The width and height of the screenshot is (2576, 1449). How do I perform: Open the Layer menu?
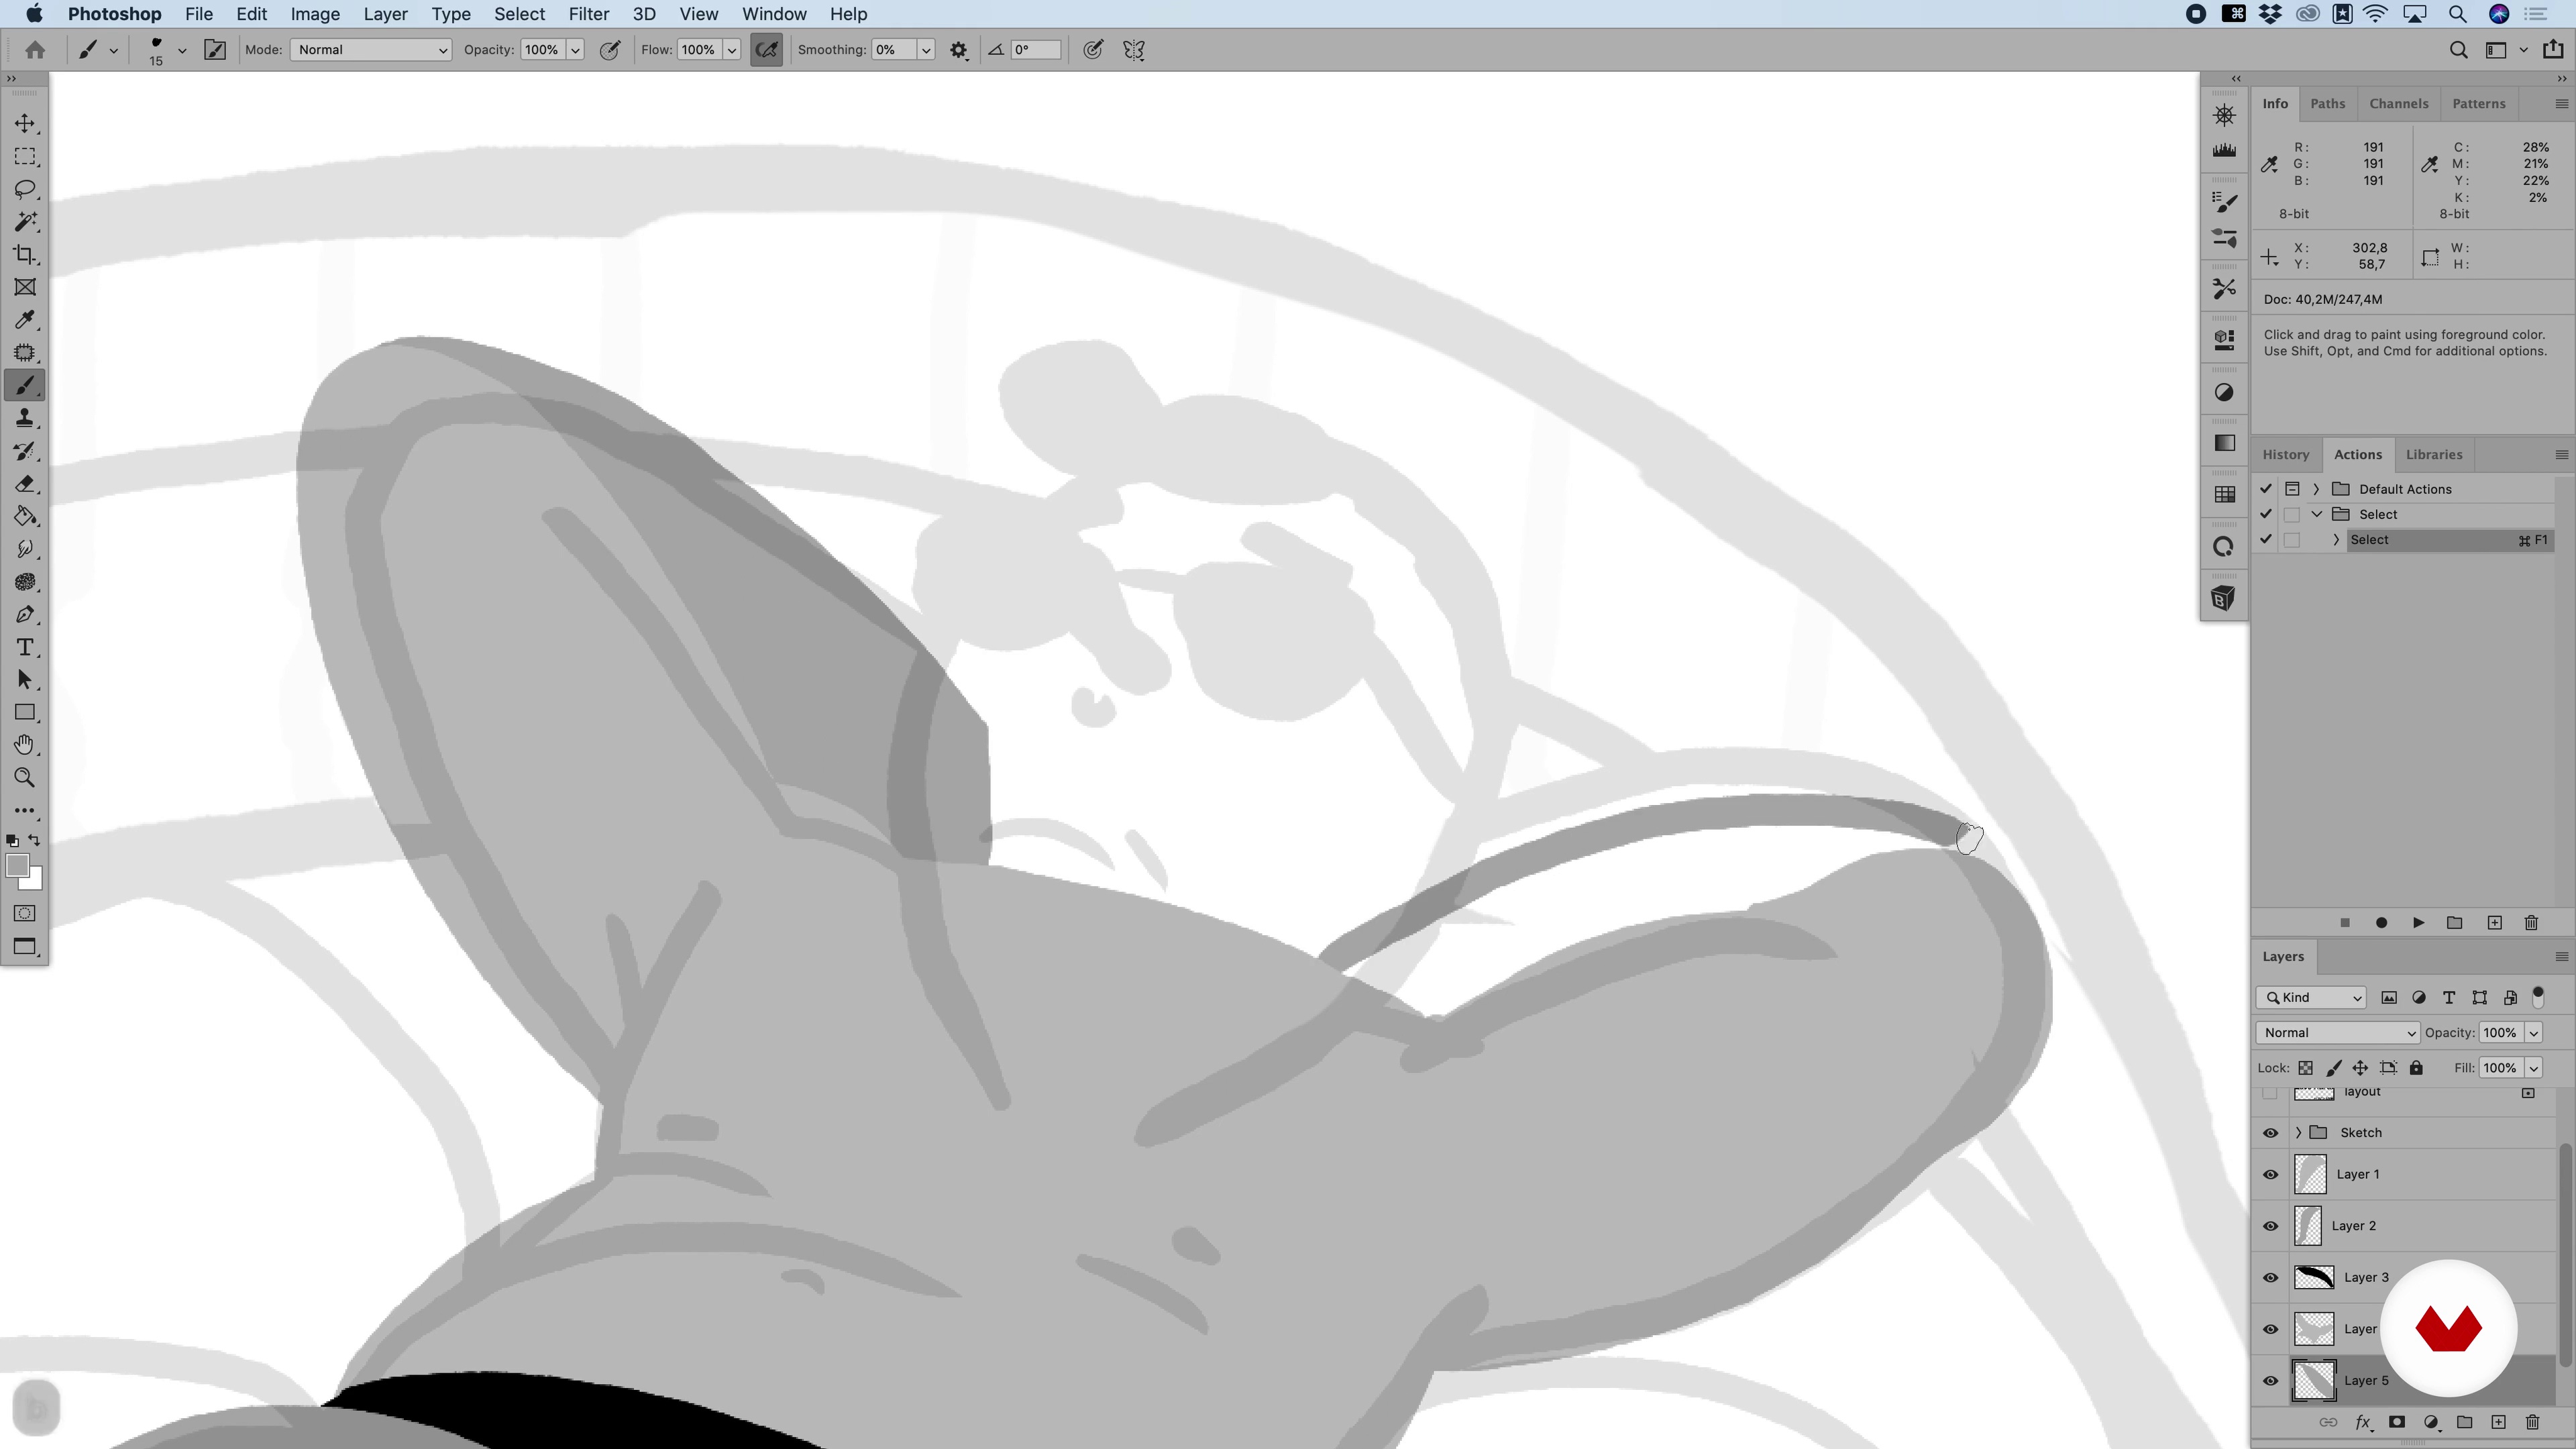385,14
